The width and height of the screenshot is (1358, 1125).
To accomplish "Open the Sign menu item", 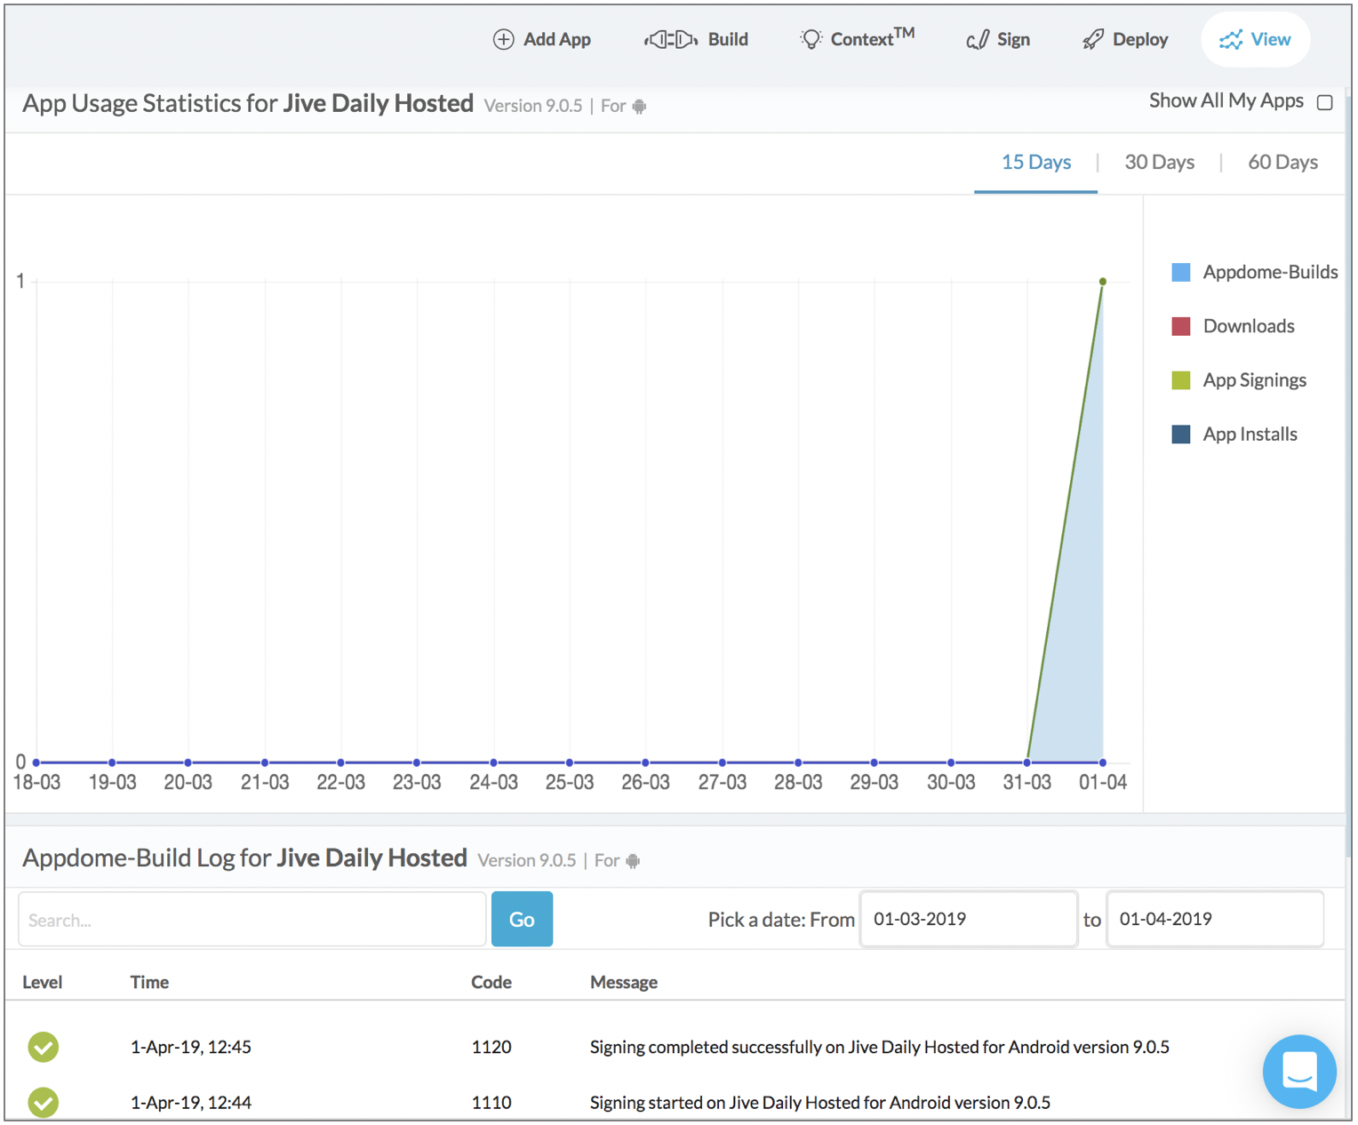I will click(998, 39).
